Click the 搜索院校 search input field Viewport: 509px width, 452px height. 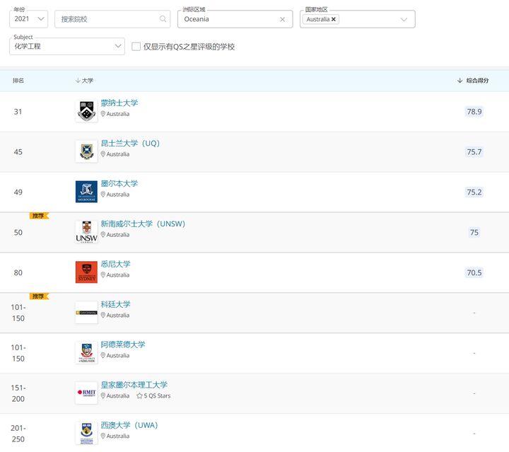(x=112, y=19)
